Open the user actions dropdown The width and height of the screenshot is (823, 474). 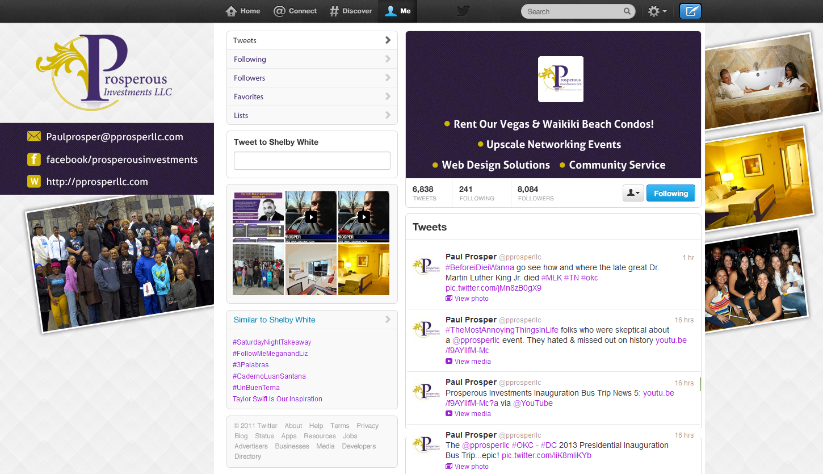point(633,194)
